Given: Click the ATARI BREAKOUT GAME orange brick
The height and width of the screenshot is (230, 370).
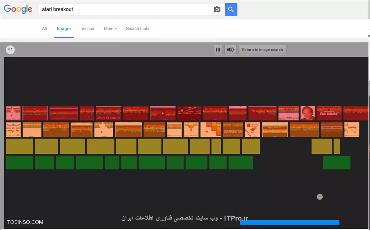Looking at the screenshot, I should pos(233,129).
